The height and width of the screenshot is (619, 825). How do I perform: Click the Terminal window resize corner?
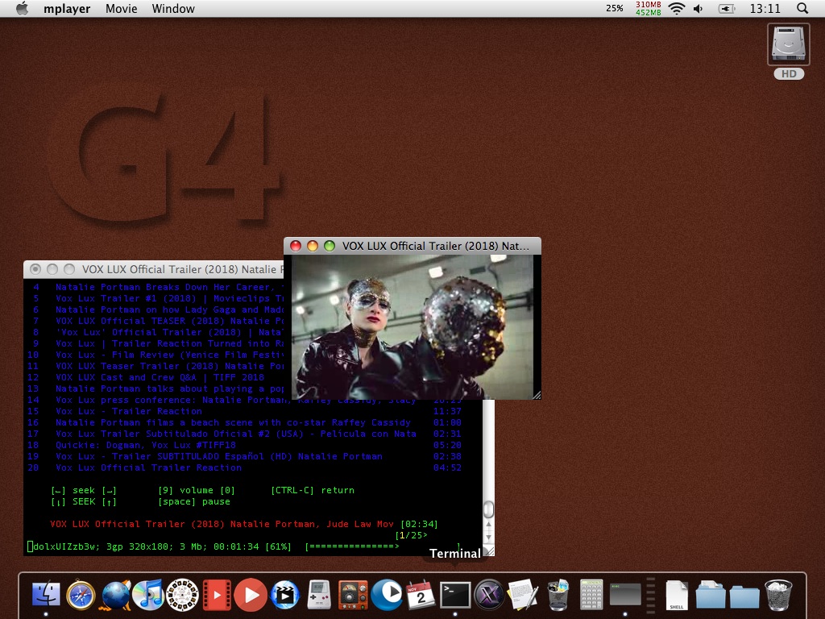pyautogui.click(x=489, y=550)
